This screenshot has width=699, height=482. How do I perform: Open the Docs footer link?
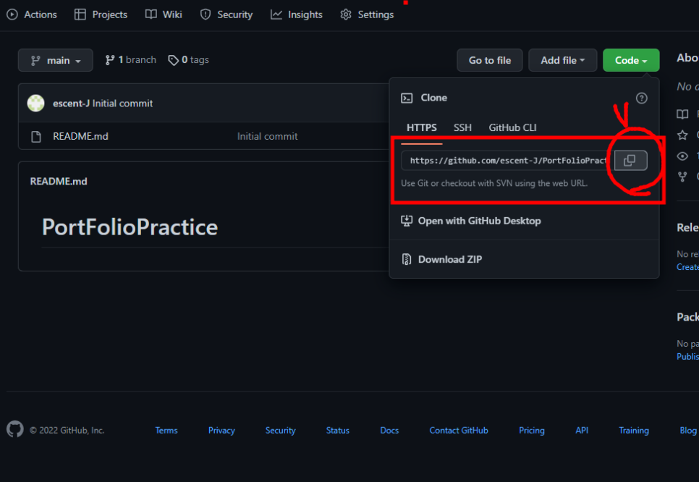[389, 431]
